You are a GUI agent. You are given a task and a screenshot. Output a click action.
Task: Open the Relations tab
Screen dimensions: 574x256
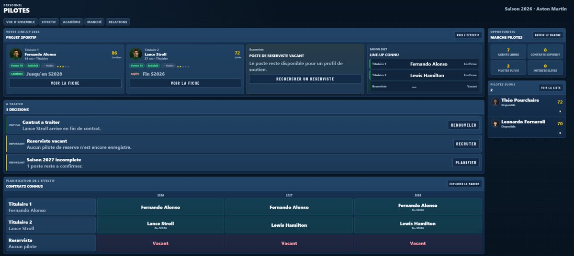point(118,22)
